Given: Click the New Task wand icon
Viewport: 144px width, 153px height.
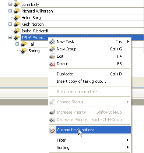Looking at the screenshot, I should point(52,42).
